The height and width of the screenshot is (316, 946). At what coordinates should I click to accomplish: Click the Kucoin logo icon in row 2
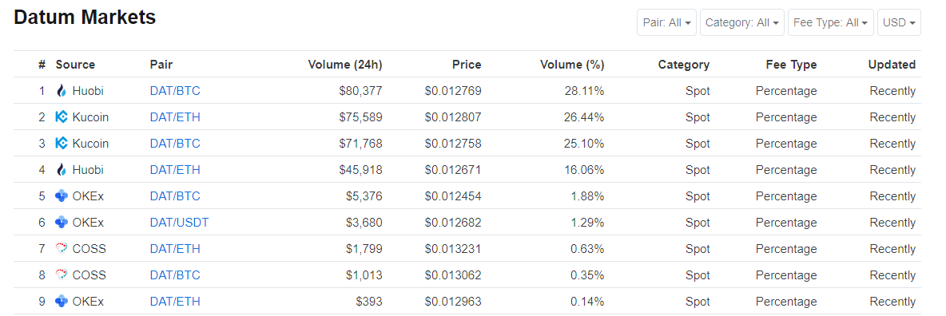[61, 117]
